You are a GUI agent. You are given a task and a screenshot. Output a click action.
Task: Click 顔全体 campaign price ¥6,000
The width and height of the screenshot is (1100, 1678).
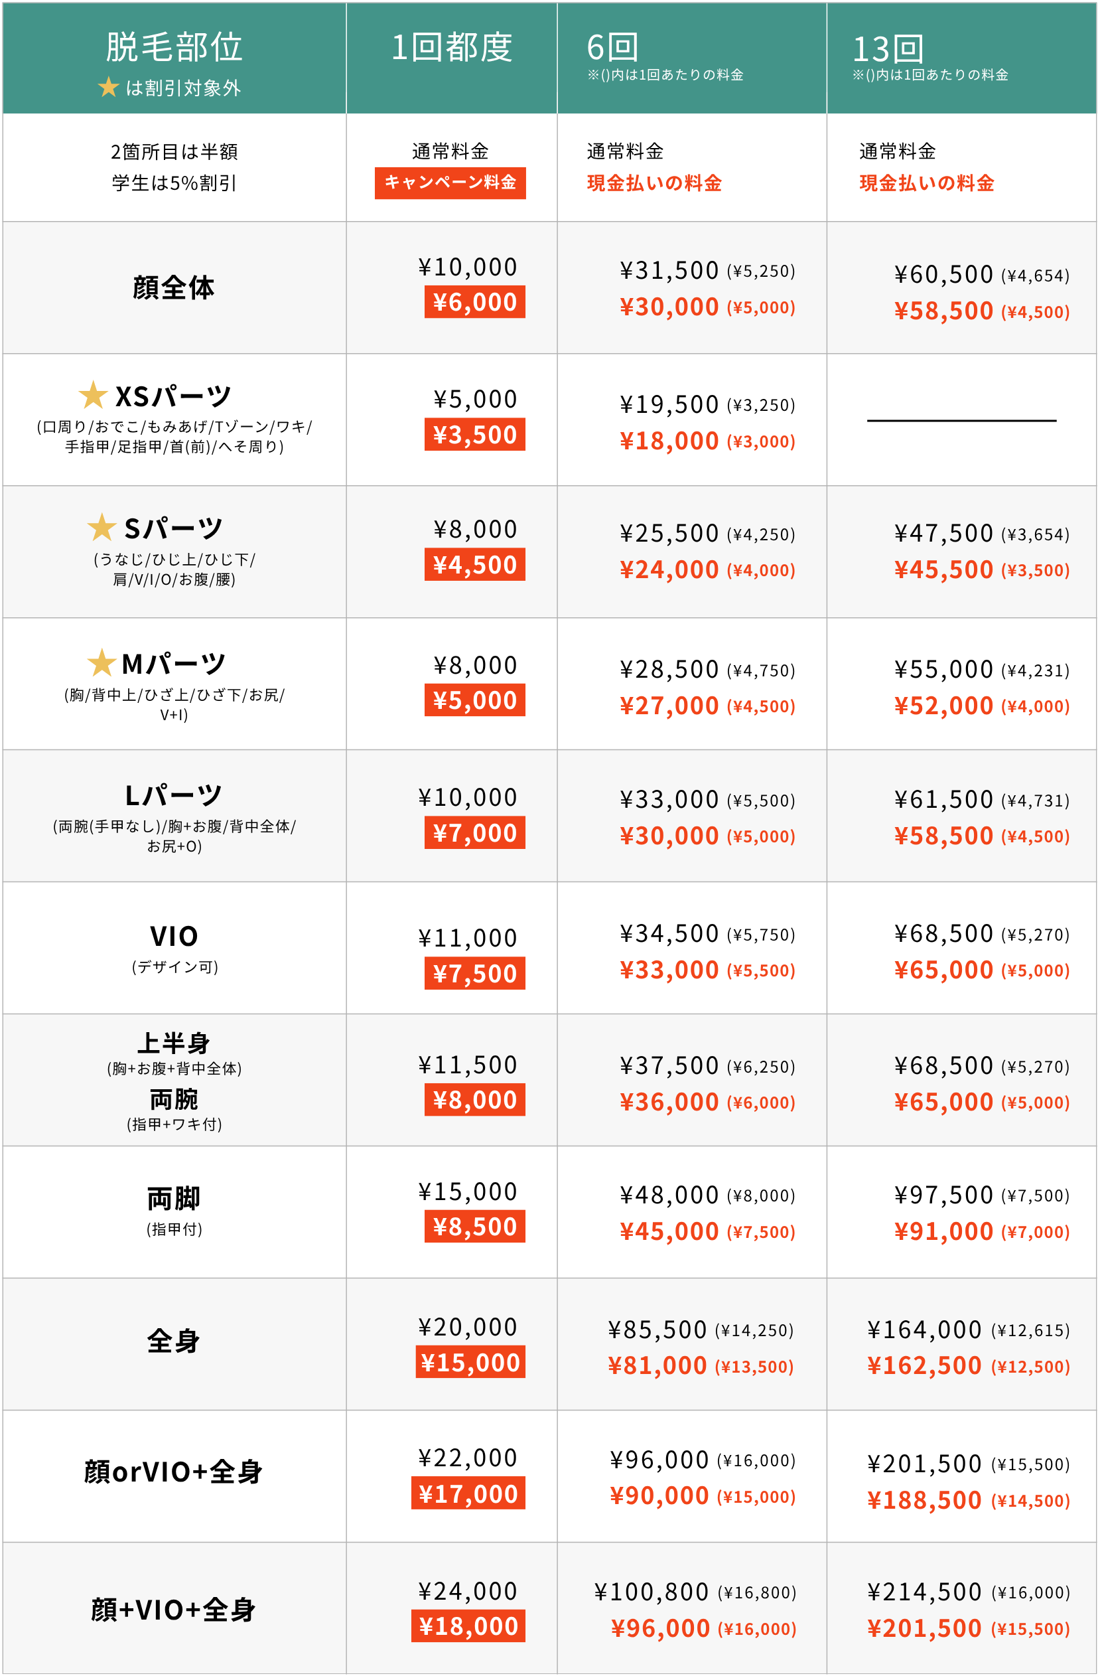(x=475, y=302)
